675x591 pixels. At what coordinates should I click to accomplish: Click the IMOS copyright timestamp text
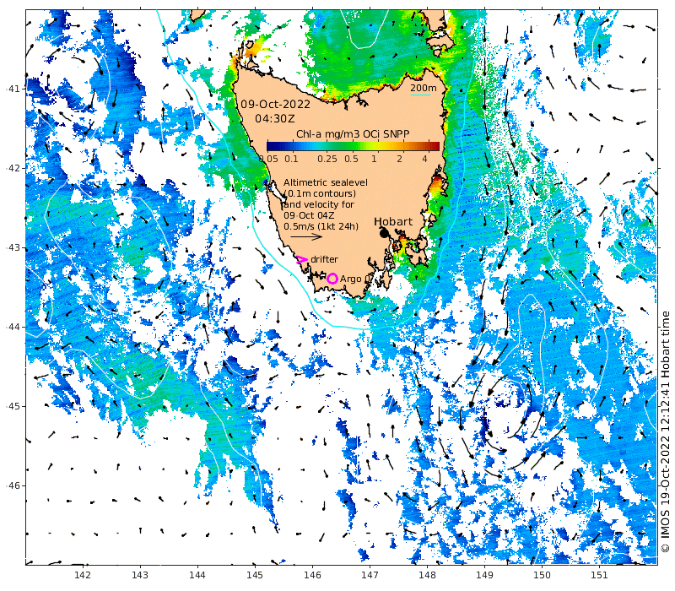pyautogui.click(x=665, y=431)
